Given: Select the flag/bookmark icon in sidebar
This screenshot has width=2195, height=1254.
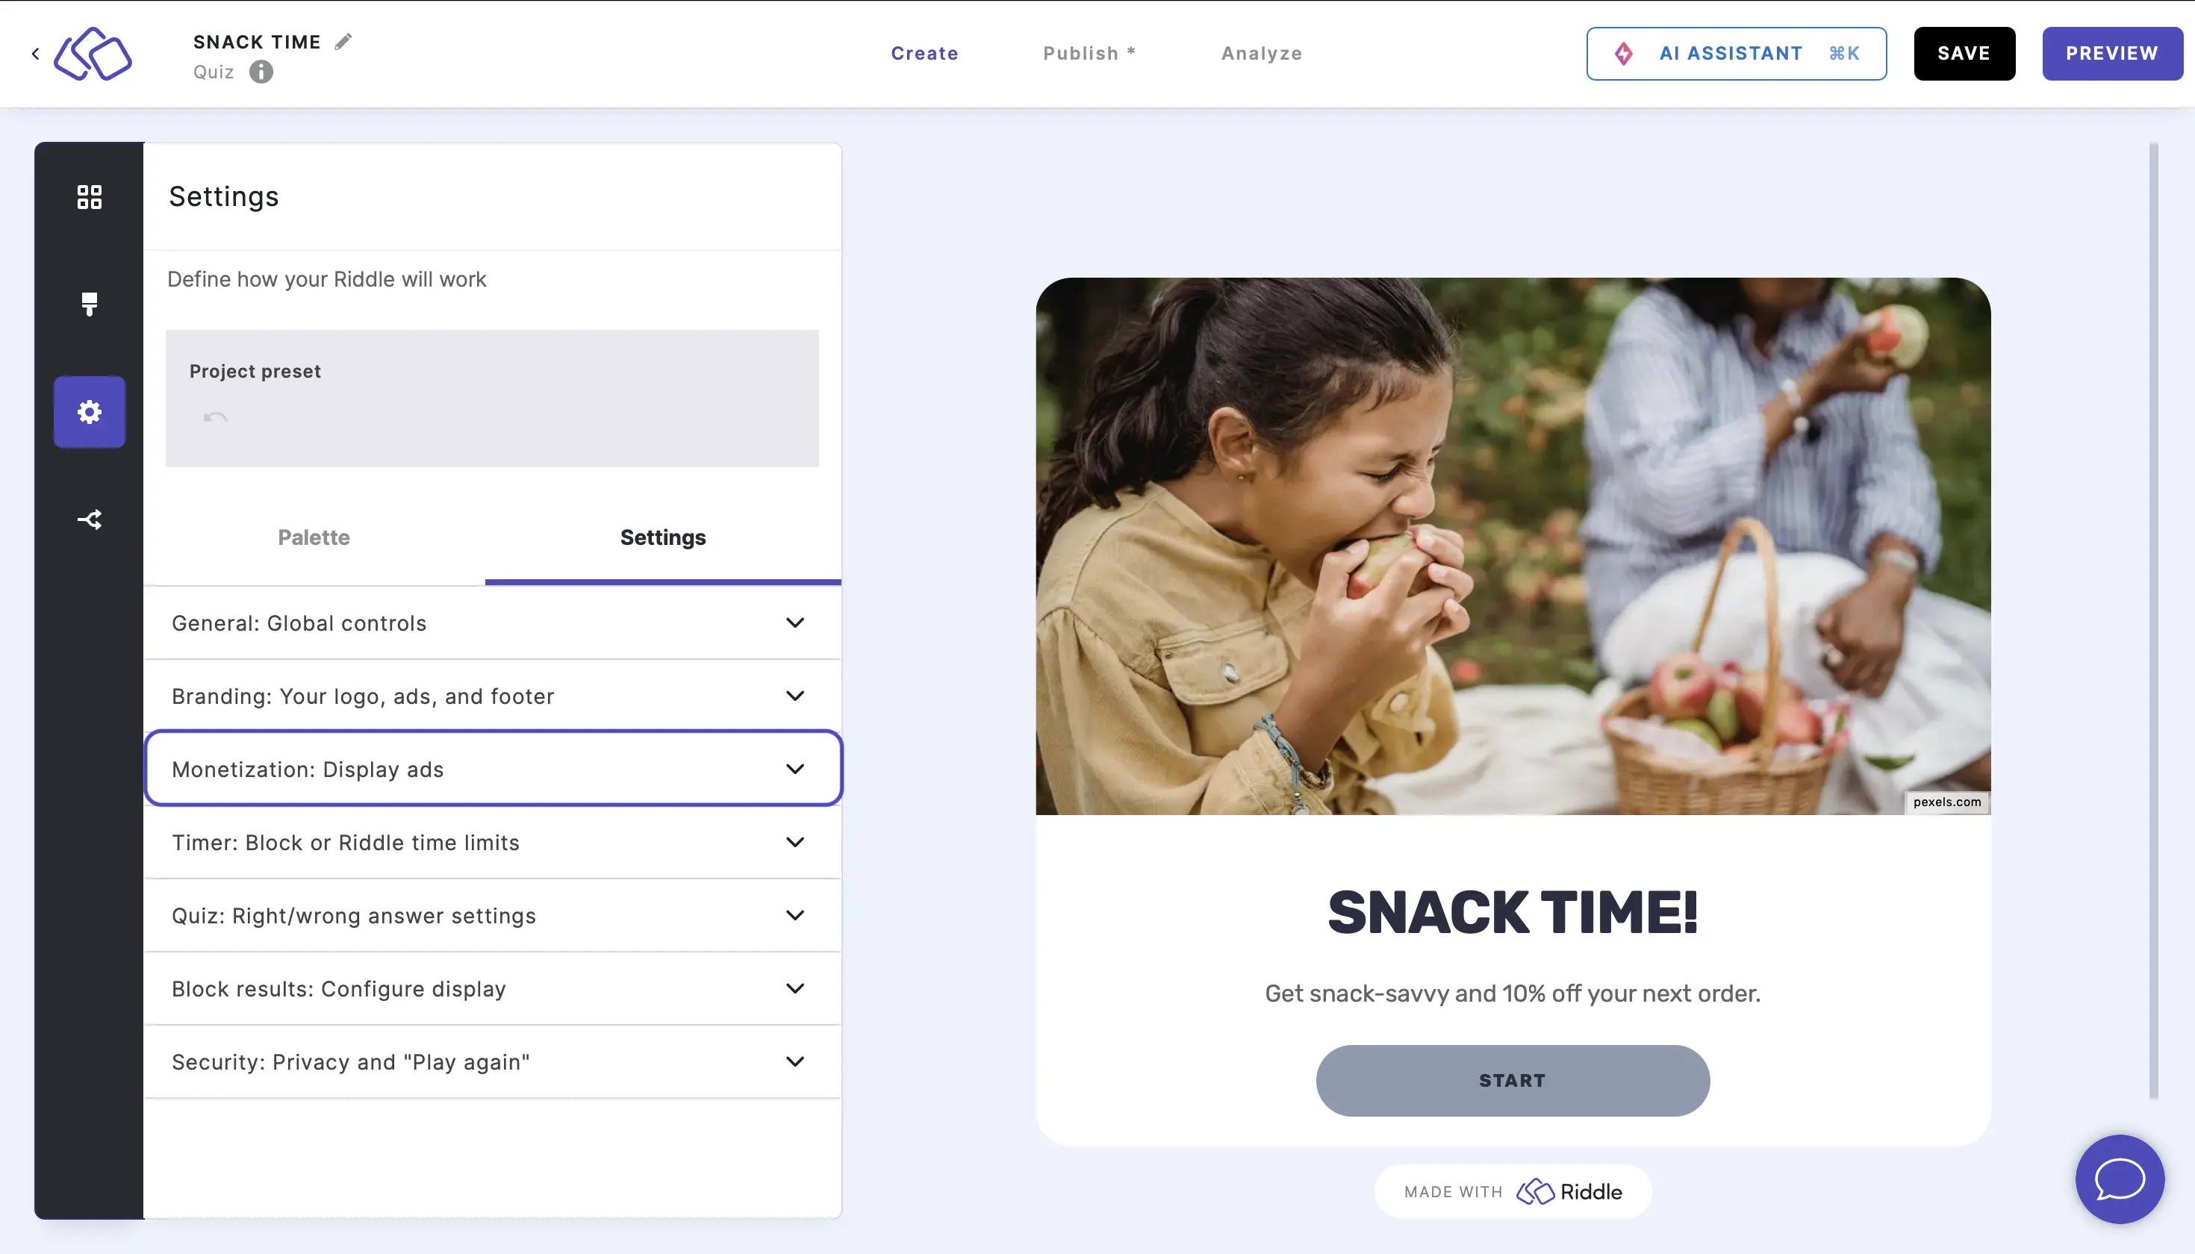Looking at the screenshot, I should tap(89, 305).
